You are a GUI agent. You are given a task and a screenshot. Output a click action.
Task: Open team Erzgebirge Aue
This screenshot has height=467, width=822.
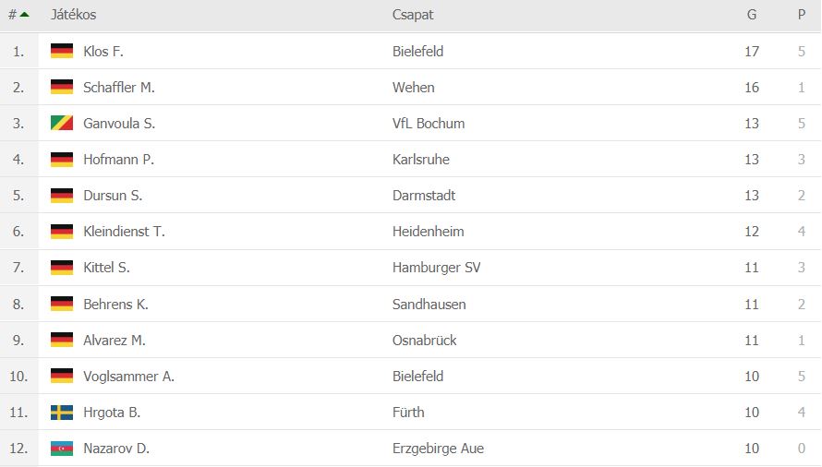pos(438,449)
